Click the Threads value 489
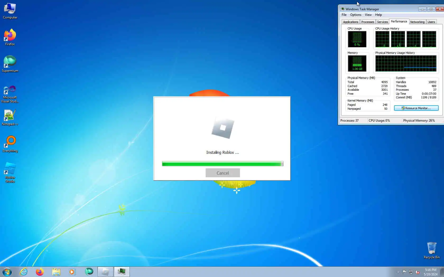This screenshot has height=277, width=444. [434, 86]
